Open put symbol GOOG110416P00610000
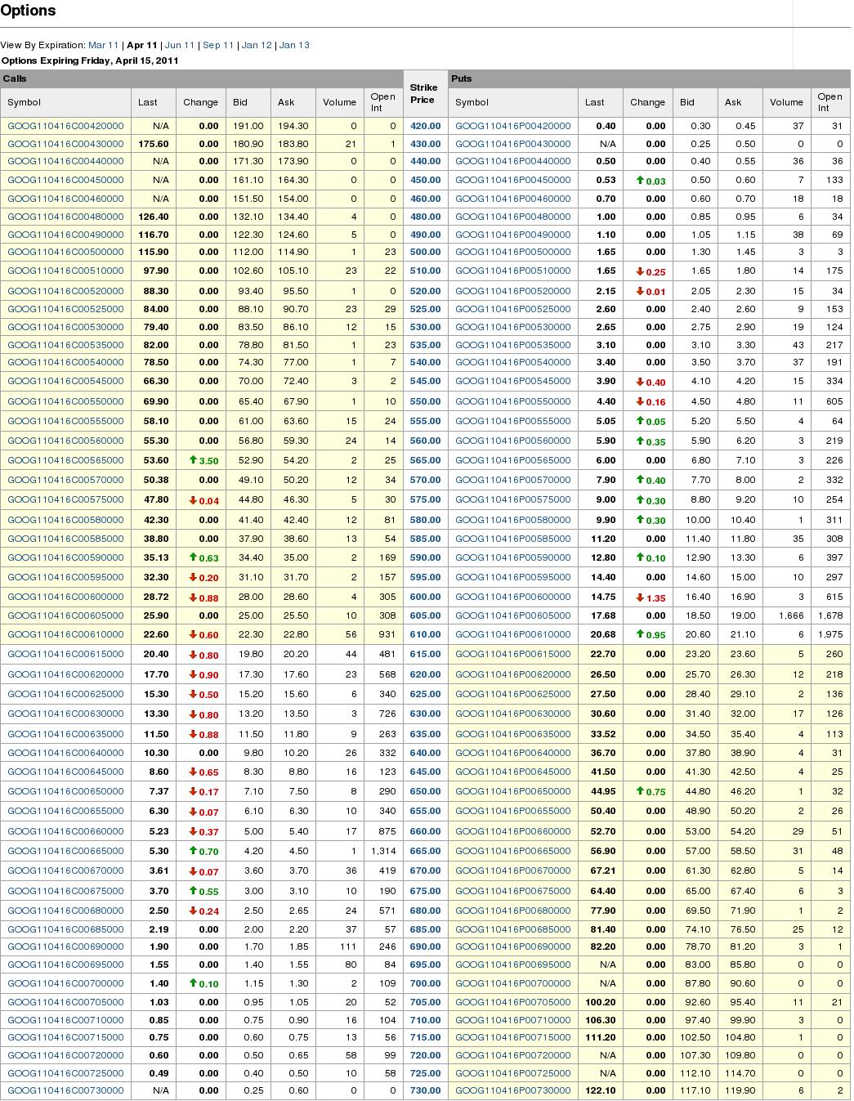 pos(513,634)
